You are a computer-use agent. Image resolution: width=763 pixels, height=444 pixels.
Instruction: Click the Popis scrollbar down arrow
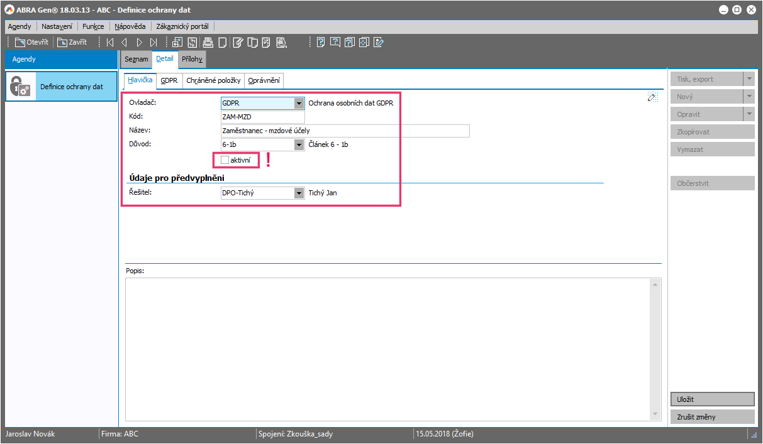coord(656,414)
